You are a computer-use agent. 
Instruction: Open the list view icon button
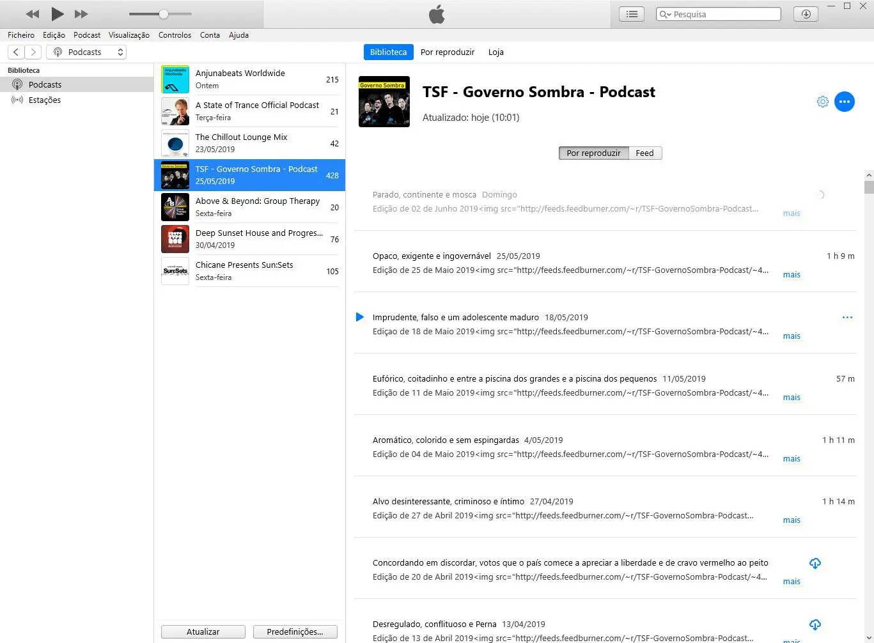click(x=632, y=14)
